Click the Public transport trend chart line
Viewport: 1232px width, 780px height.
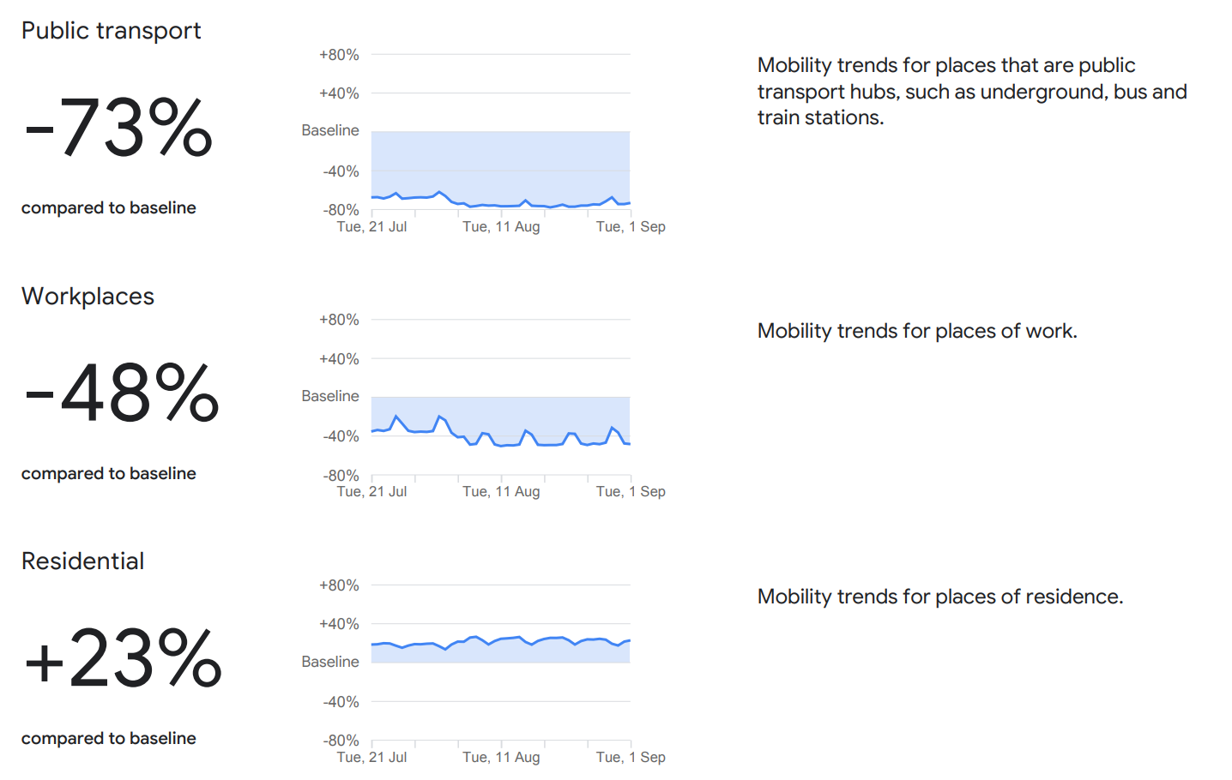pyautogui.click(x=501, y=201)
